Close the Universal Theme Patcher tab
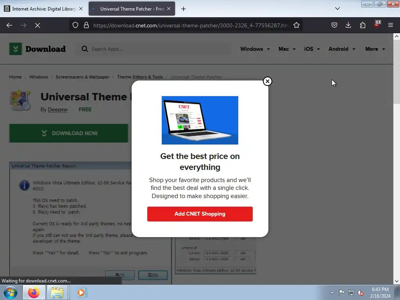Viewport: 400px width, 300px height. click(x=169, y=9)
